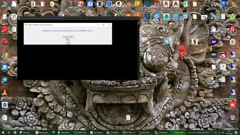Switch to Yandex Browser on the taskbar

click(42, 132)
